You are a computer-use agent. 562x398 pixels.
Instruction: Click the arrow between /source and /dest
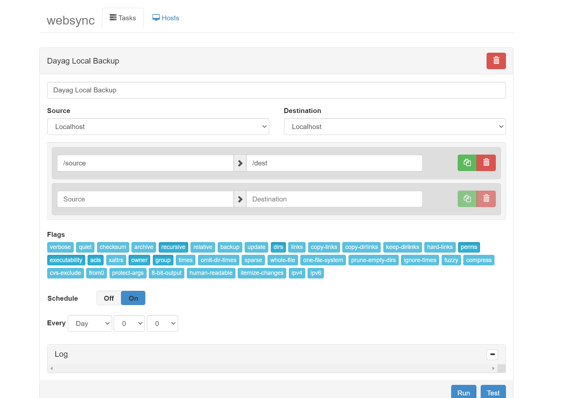(240, 163)
